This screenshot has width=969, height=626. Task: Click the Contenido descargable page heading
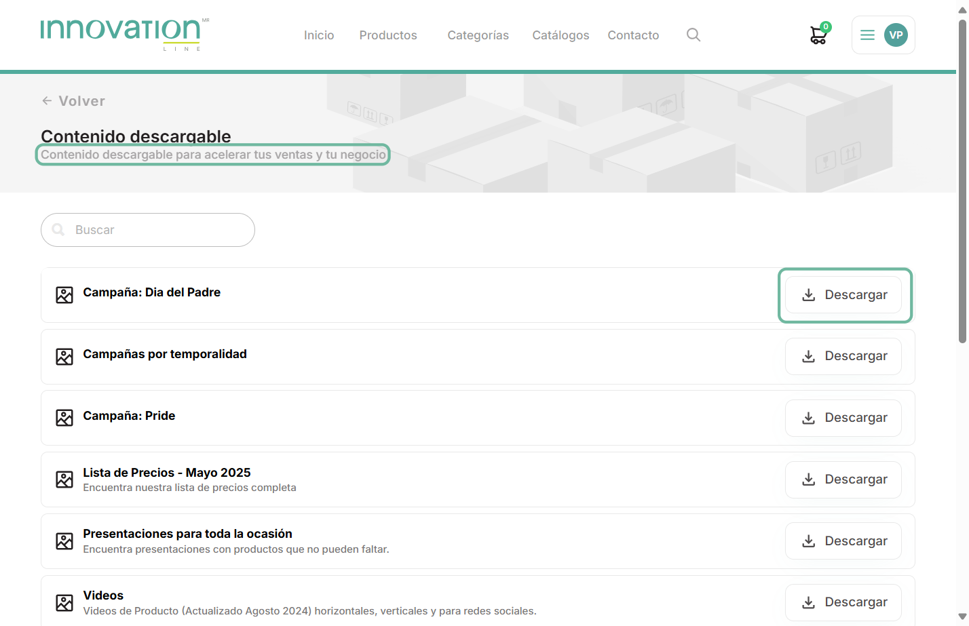coord(136,136)
